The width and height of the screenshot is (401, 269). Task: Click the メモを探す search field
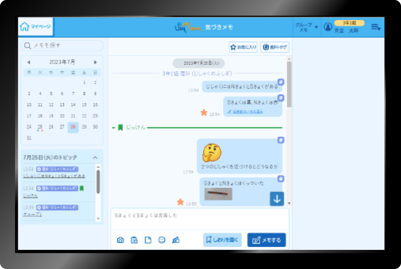[x=62, y=45]
